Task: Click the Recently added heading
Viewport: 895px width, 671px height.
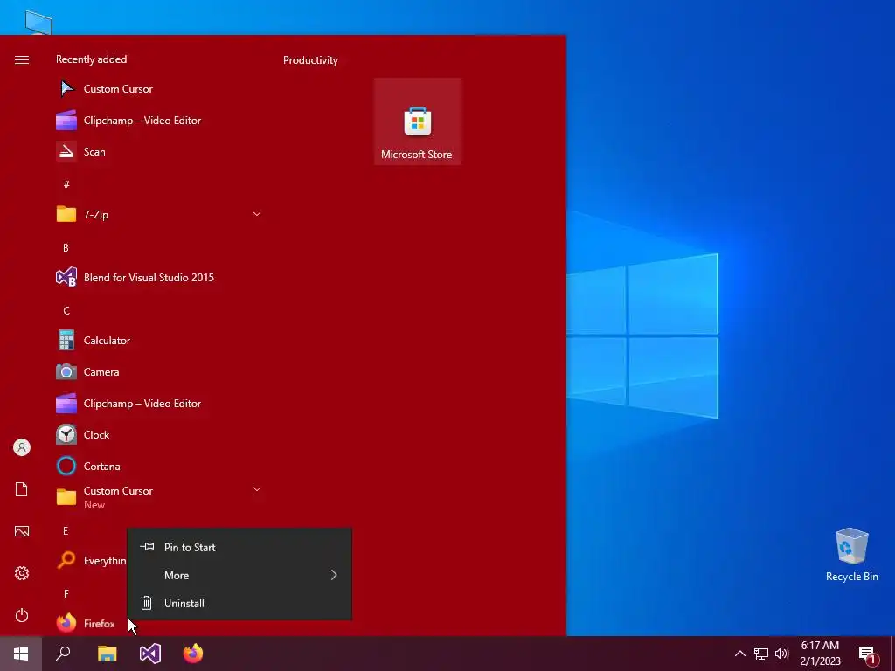Action: click(91, 59)
